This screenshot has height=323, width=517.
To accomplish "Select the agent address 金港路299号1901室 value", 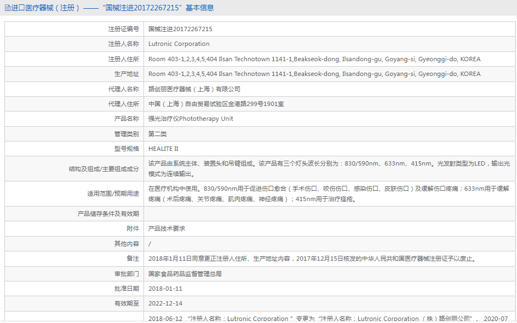I will coord(216,104).
